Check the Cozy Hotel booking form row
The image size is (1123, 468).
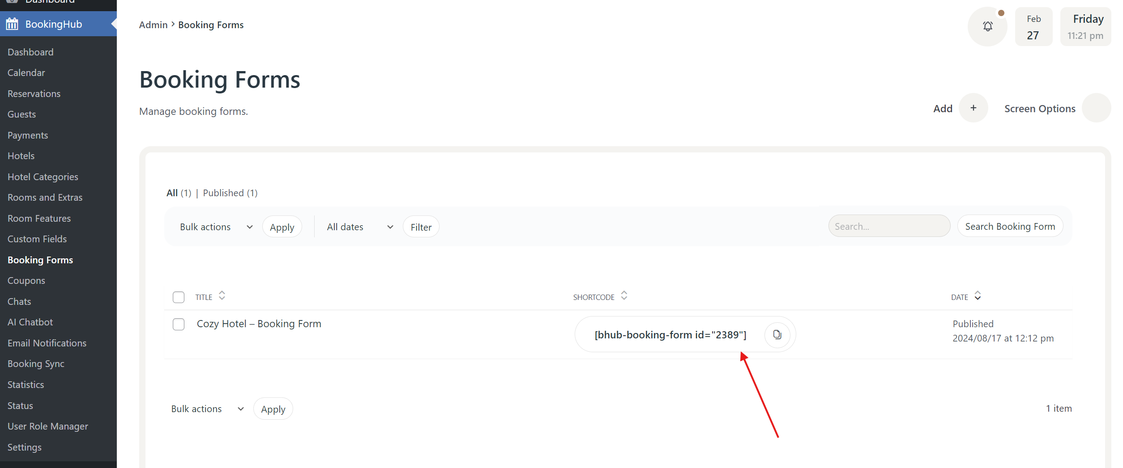click(x=179, y=324)
